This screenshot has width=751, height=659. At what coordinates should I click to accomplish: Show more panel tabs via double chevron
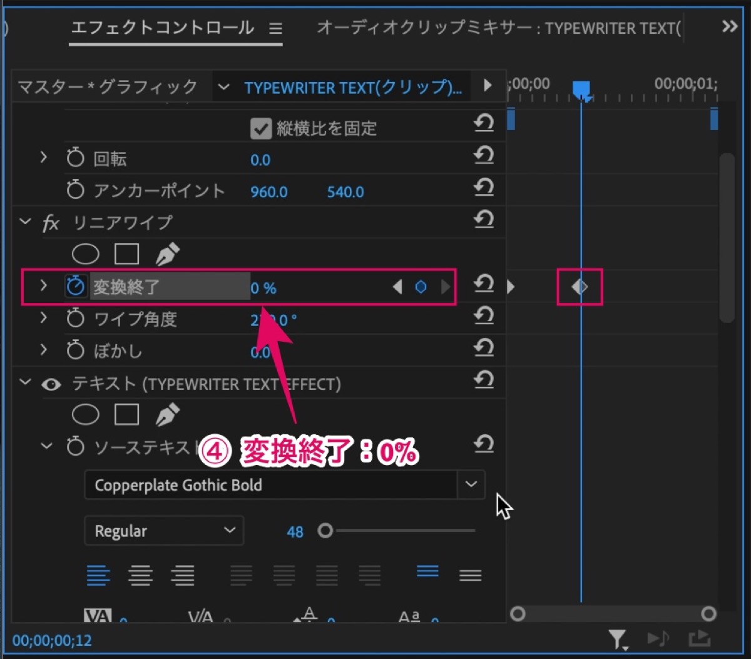pyautogui.click(x=730, y=26)
